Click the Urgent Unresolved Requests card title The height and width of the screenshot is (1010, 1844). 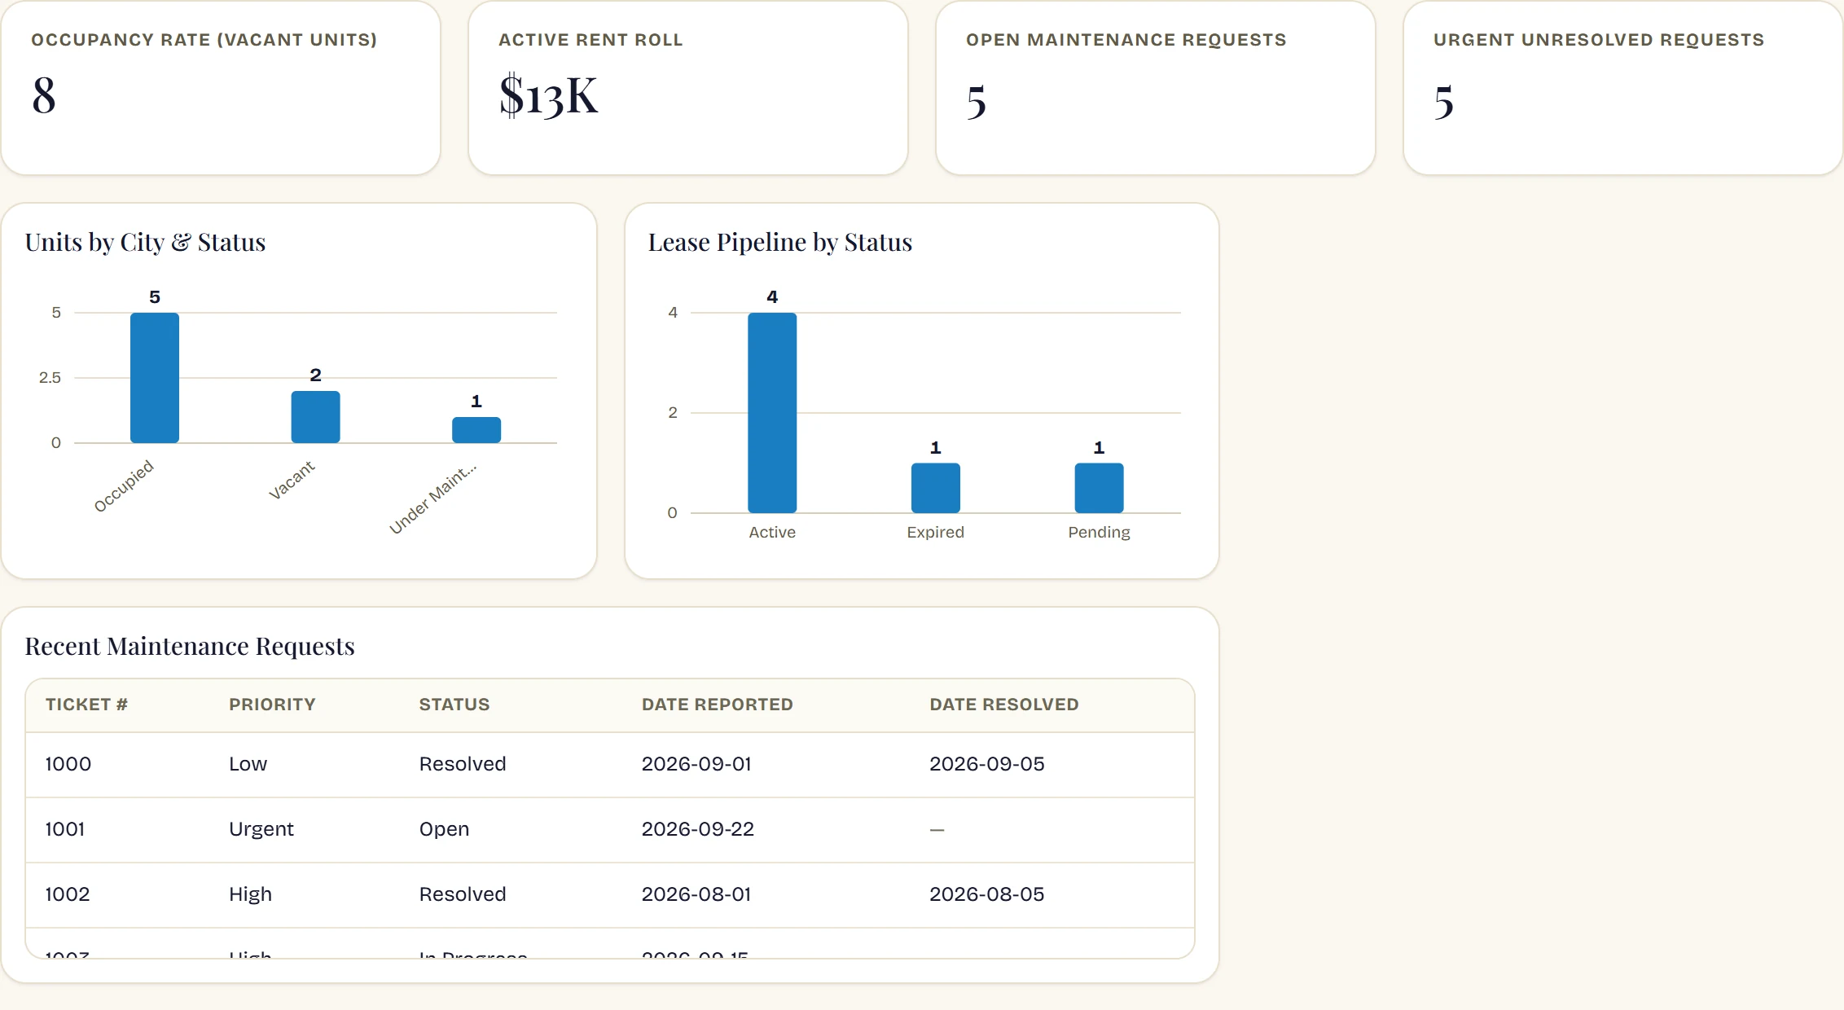[1599, 40]
